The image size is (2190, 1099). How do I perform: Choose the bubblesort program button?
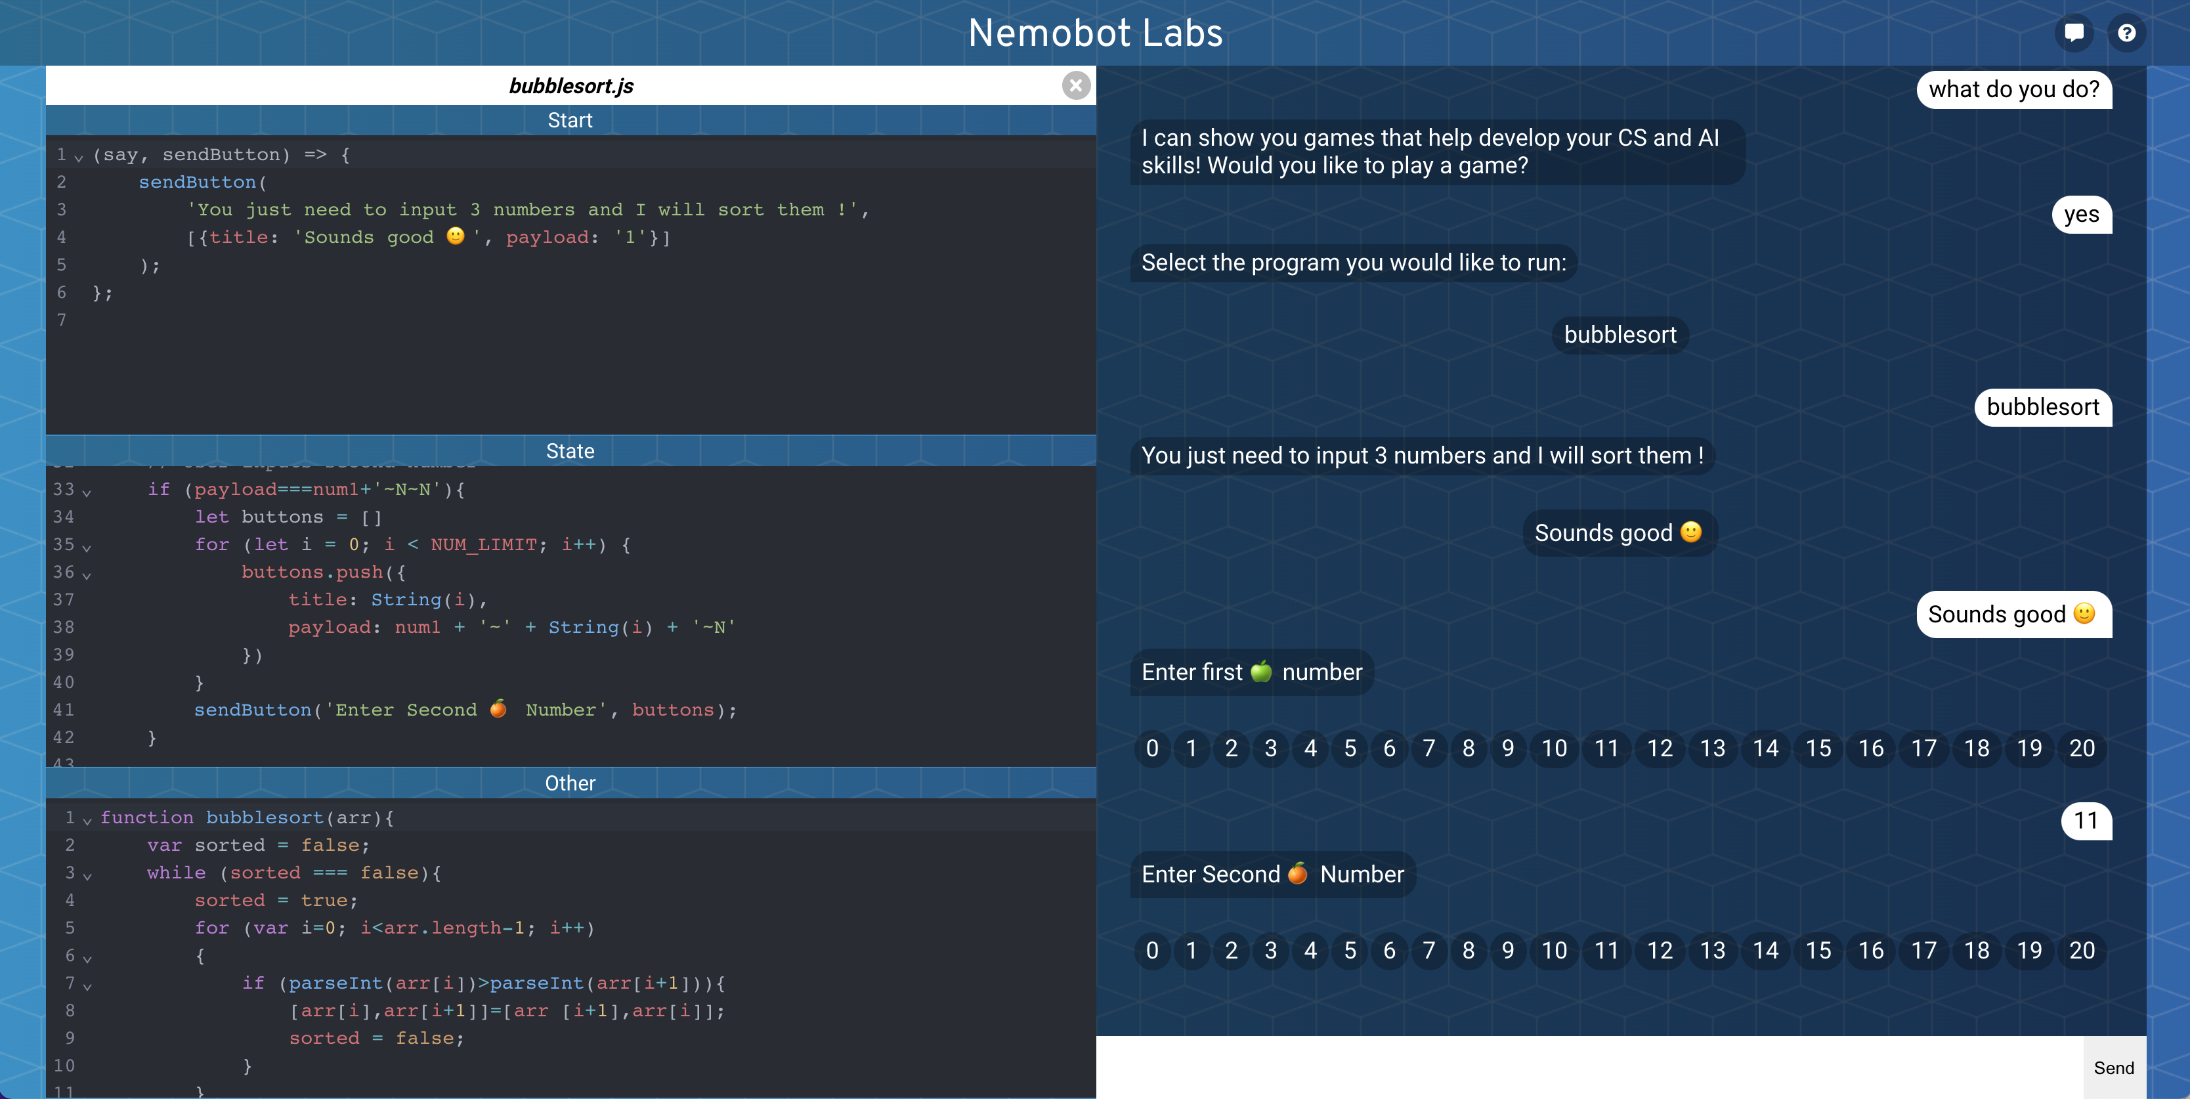[1620, 335]
